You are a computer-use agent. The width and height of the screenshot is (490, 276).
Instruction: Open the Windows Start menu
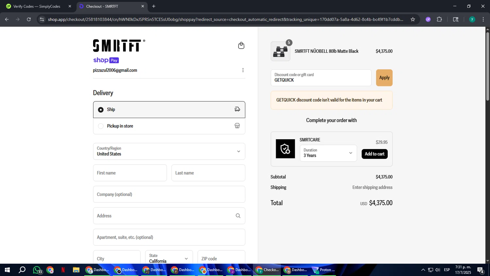[7, 270]
